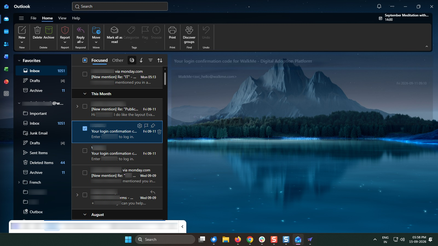
Task: Open Discover groups
Action: point(189,35)
